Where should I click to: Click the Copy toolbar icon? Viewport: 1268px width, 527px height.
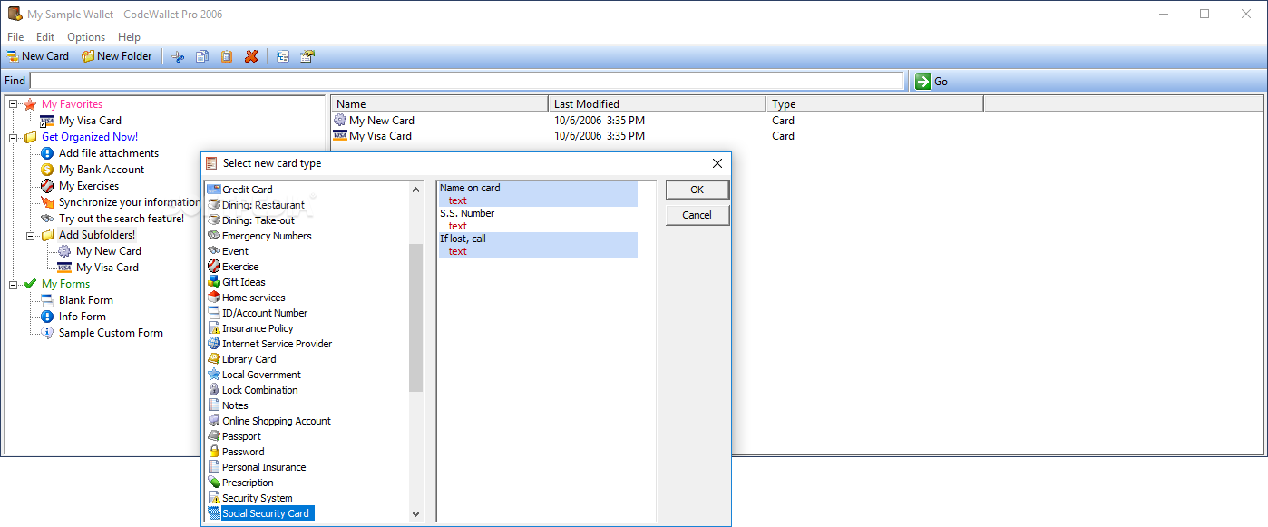tap(202, 56)
